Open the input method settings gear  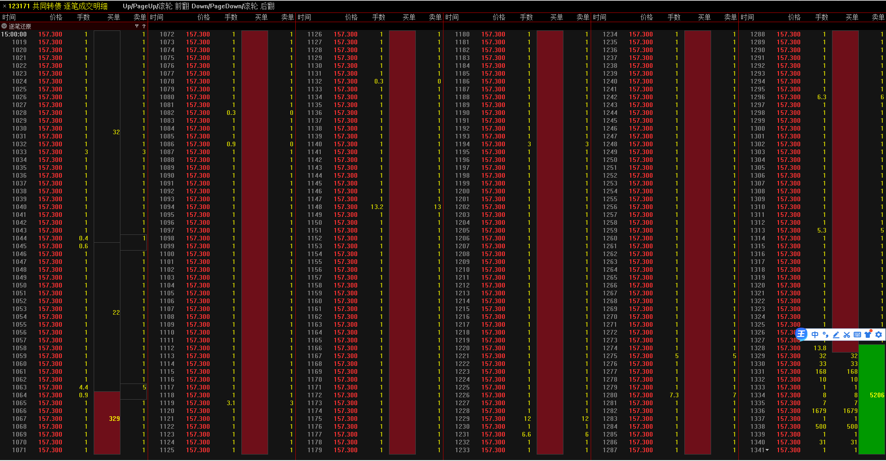(879, 335)
